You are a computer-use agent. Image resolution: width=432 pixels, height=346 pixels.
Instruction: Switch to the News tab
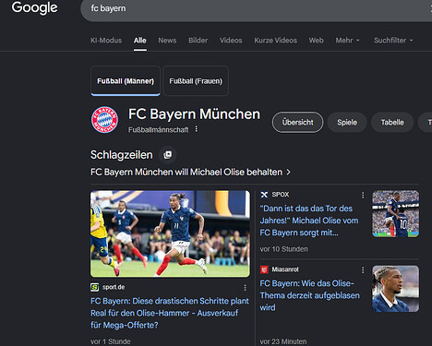point(167,41)
